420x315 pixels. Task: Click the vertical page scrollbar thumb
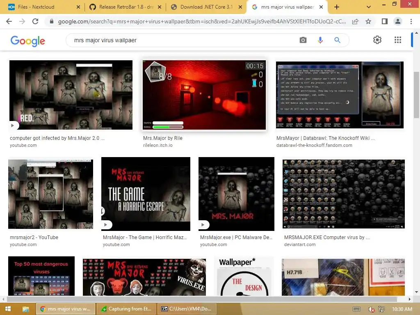click(x=416, y=95)
